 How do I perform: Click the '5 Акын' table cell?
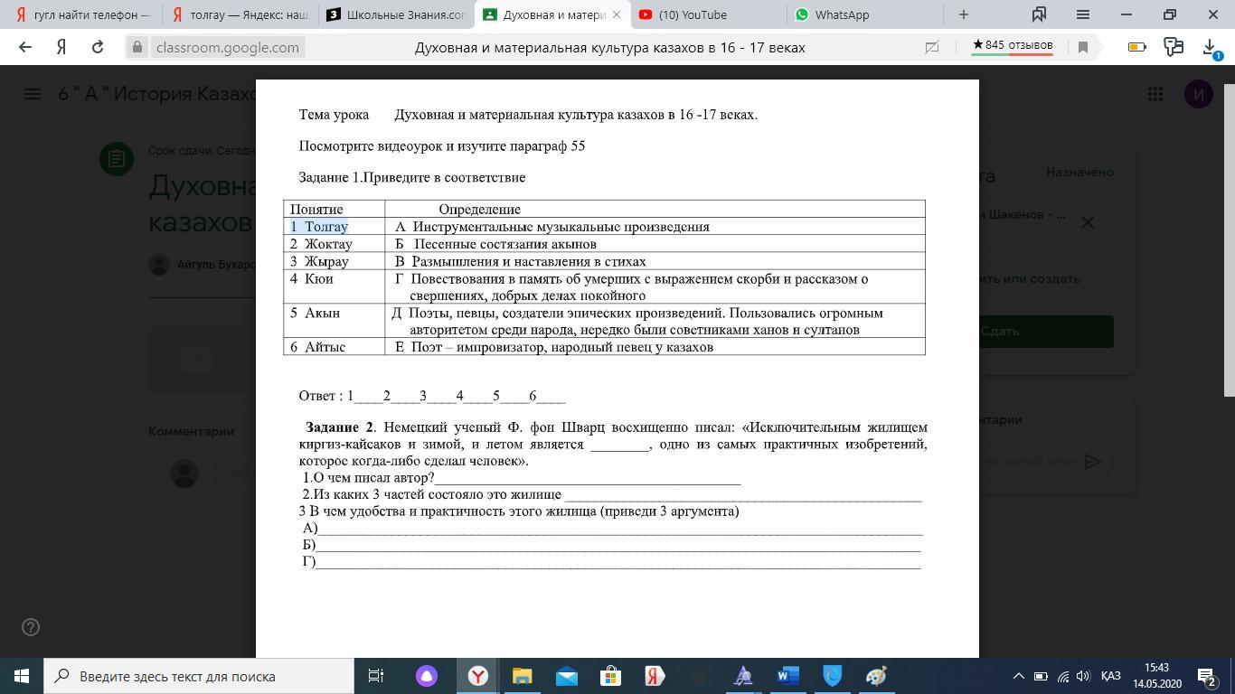pos(334,321)
